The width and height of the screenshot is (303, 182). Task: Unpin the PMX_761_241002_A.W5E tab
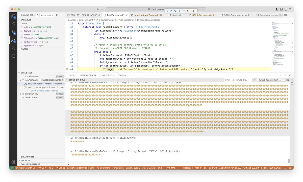pos(99,15)
